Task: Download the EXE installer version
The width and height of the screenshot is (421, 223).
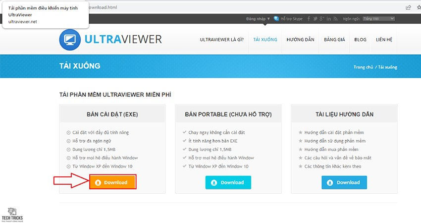Action: 112,182
